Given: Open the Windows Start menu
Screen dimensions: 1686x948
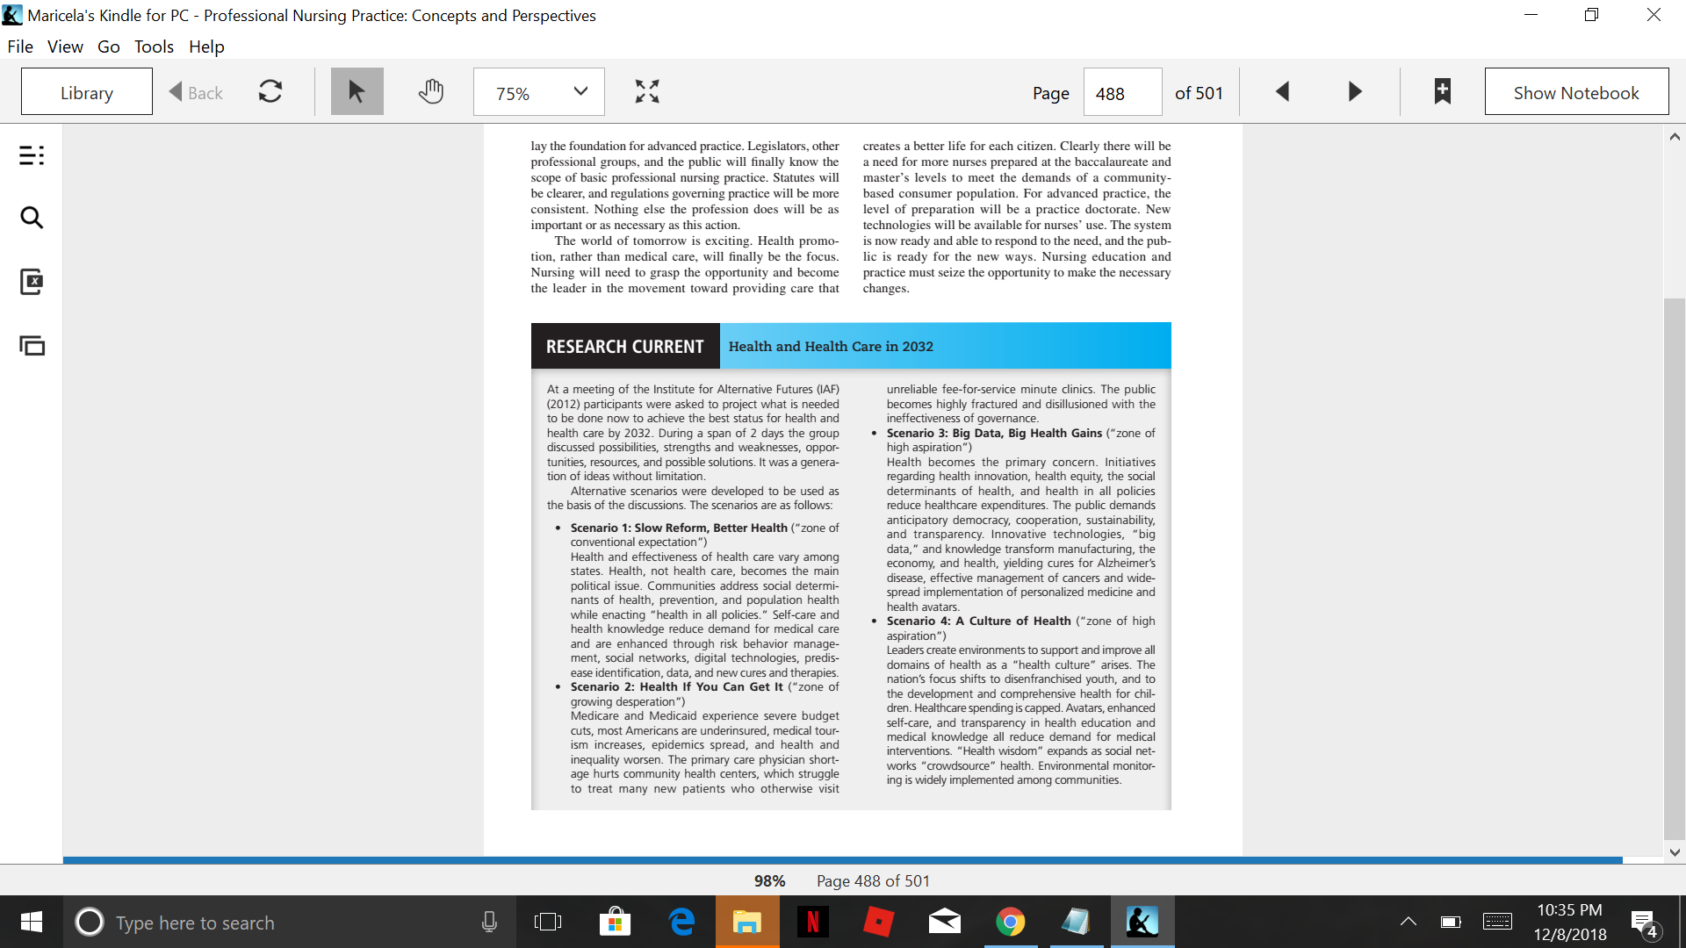Looking at the screenshot, I should (32, 922).
